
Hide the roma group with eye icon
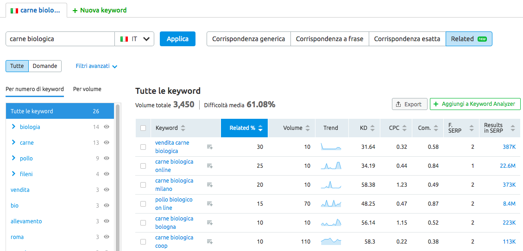coord(107,237)
